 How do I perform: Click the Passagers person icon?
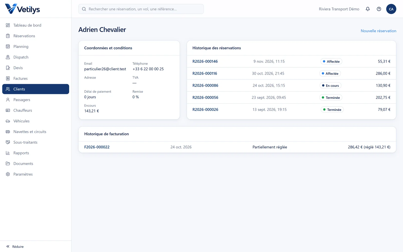8,100
